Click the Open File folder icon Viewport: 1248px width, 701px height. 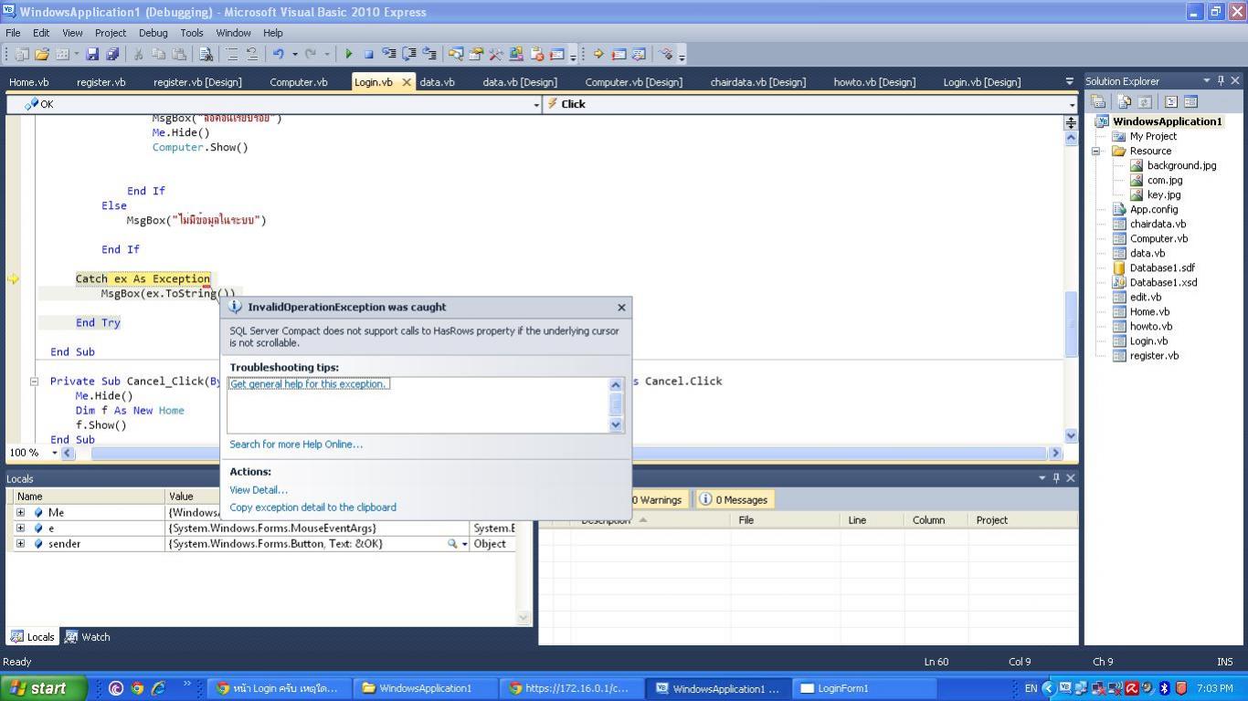[x=41, y=54]
